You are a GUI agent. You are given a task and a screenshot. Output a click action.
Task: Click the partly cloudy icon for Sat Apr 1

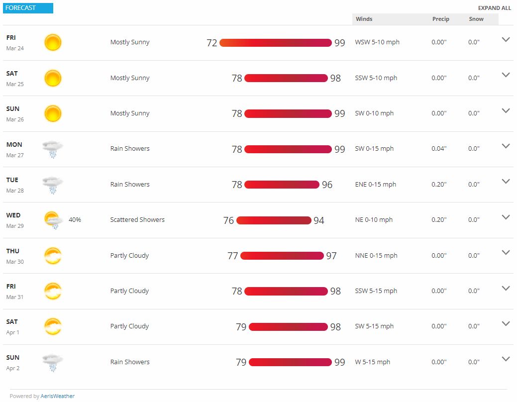tap(53, 326)
